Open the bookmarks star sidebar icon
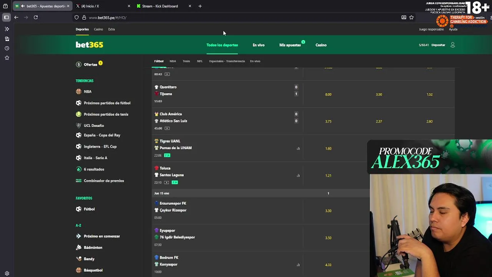492x277 pixels. pos(7,58)
